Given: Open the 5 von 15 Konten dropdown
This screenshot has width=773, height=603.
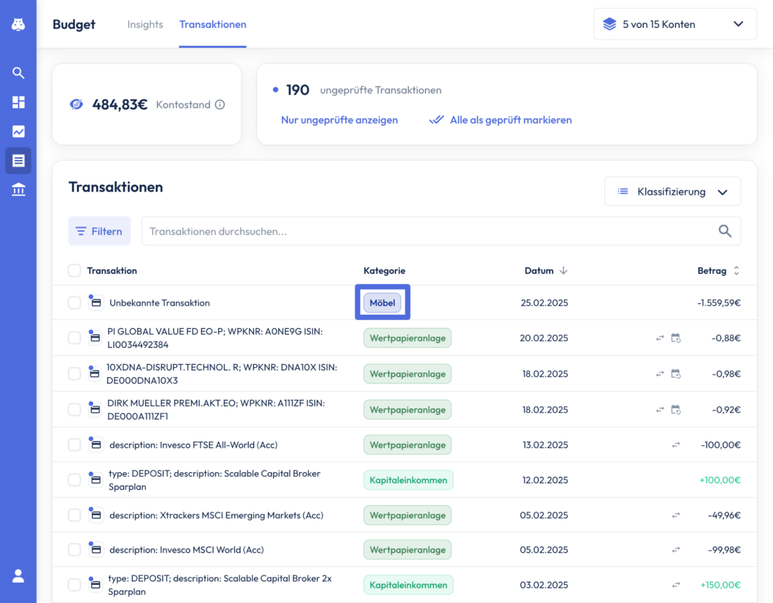Looking at the screenshot, I should [675, 24].
